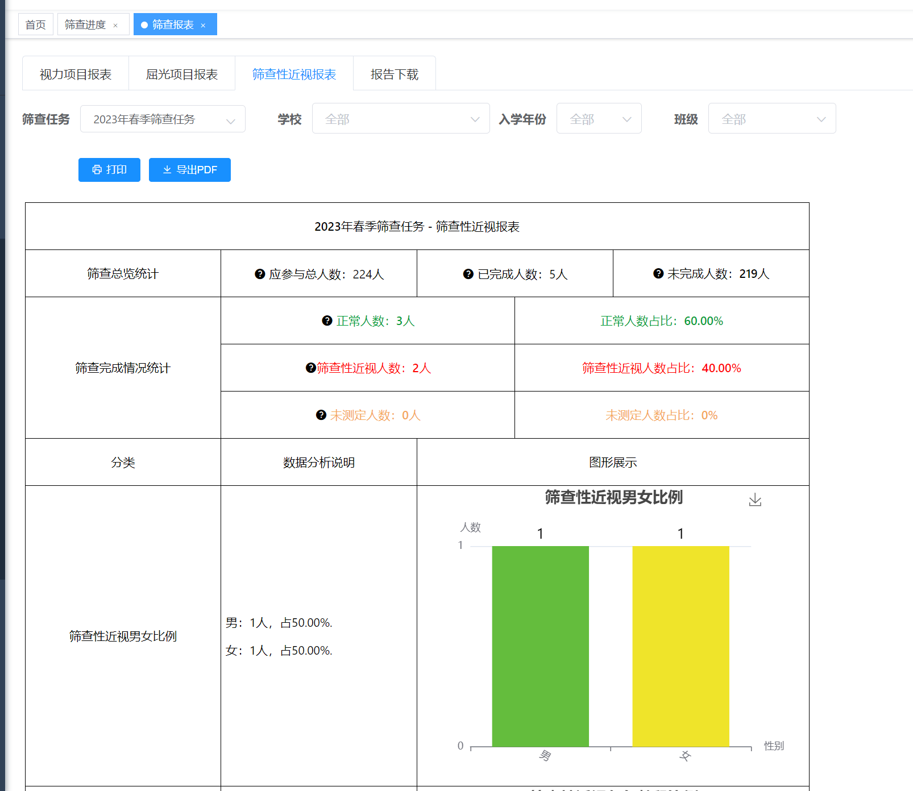
Task: Click the text 女：1人，占50.00%.
Action: tap(279, 650)
